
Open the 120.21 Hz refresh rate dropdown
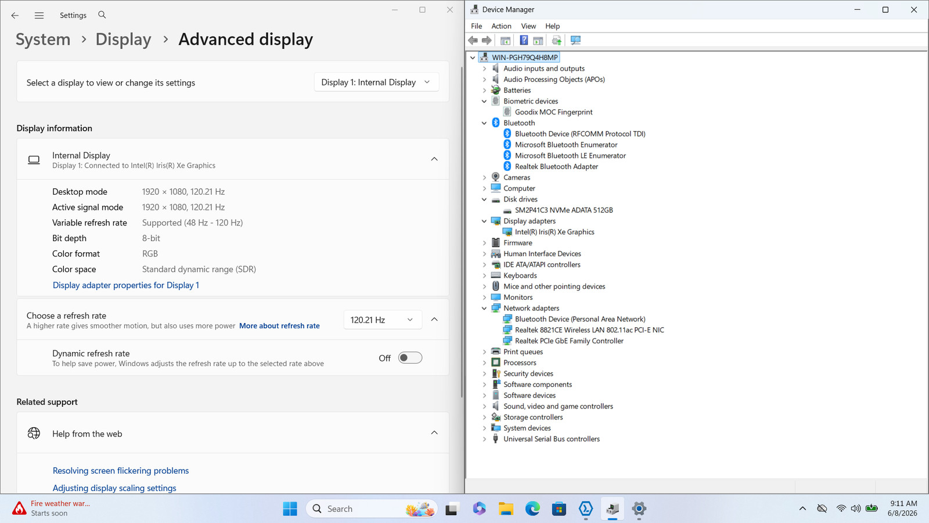coord(382,320)
